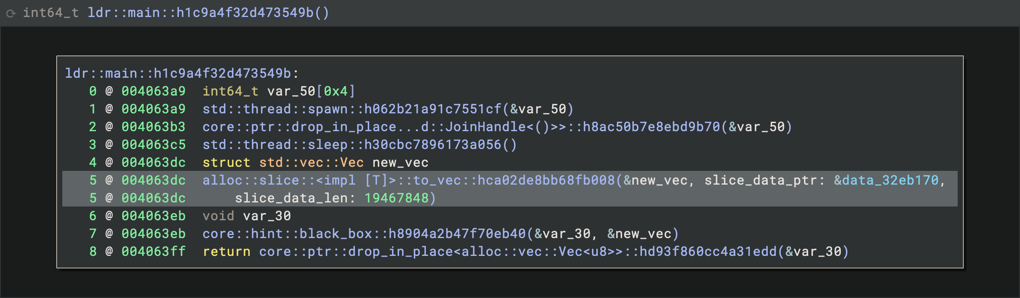Select address 004063eb on instruction 6
The width and height of the screenshot is (1020, 298).
click(153, 216)
